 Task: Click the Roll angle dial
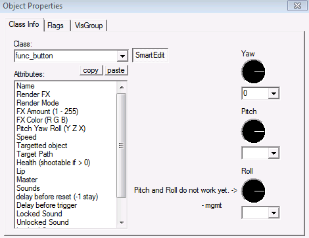[253, 191]
